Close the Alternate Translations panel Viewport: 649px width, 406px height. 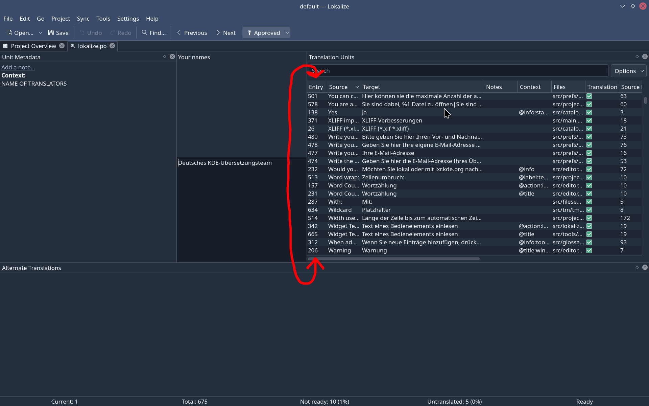(x=645, y=267)
